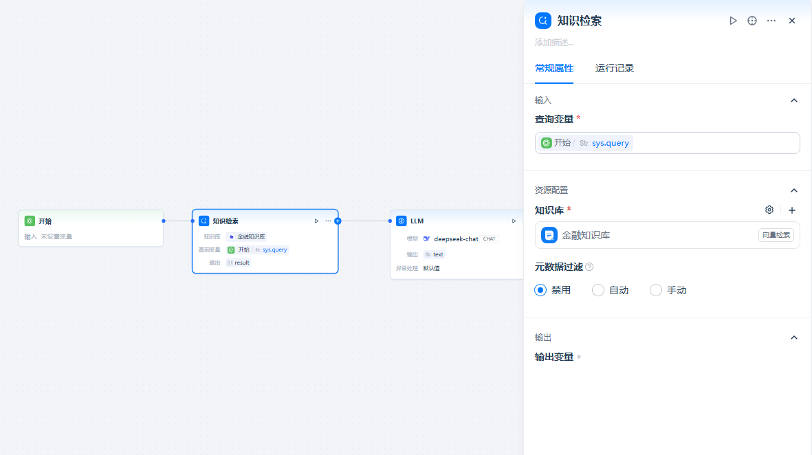Run the LLM node on canvas
This screenshot has height=455, width=812.
[513, 221]
